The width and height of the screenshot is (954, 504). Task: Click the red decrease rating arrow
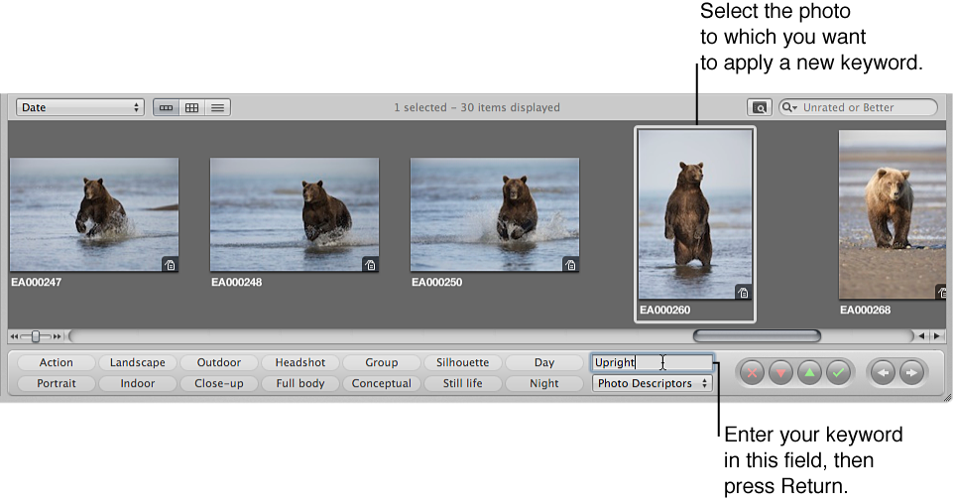point(780,372)
